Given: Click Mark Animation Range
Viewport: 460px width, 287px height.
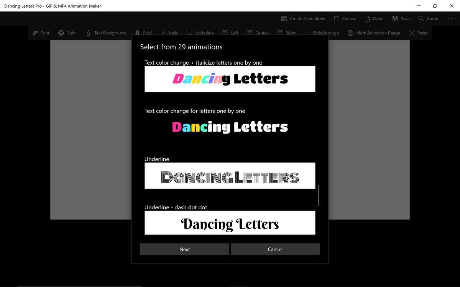Looking at the screenshot, I should 374,33.
